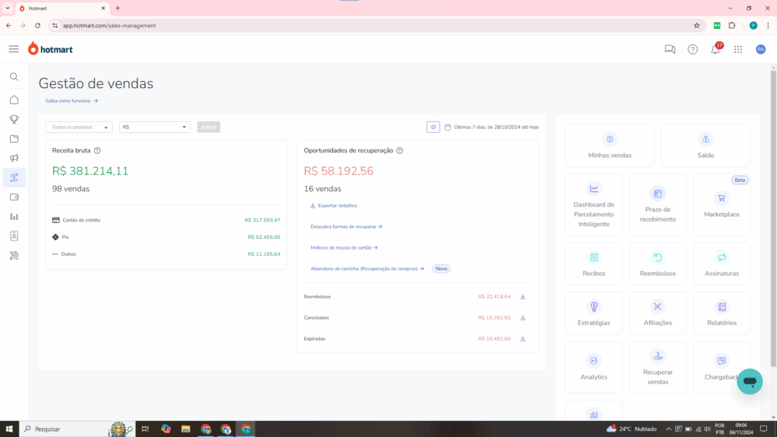
Task: Reload the browser page
Action: tap(38, 26)
